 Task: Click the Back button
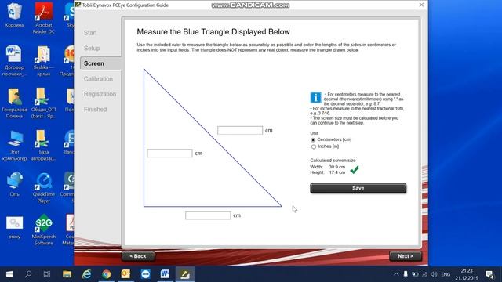pos(138,256)
